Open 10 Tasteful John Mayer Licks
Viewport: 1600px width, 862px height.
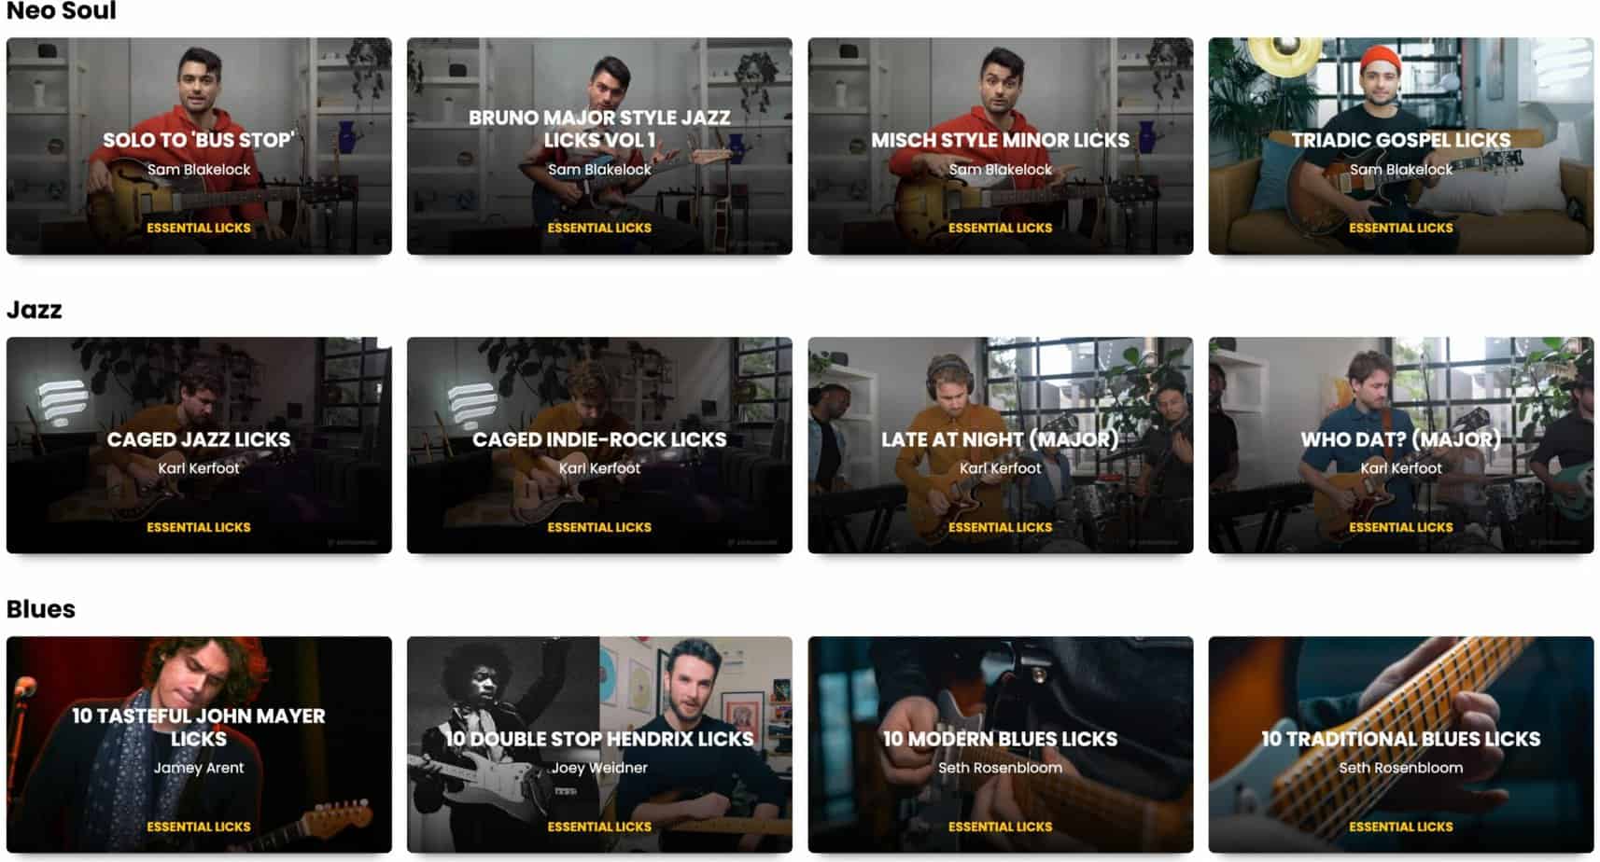click(199, 744)
